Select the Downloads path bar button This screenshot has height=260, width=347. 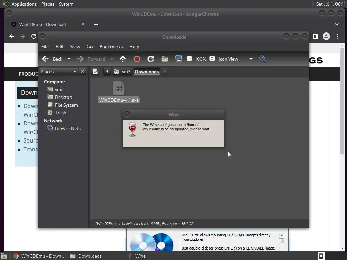tap(147, 72)
